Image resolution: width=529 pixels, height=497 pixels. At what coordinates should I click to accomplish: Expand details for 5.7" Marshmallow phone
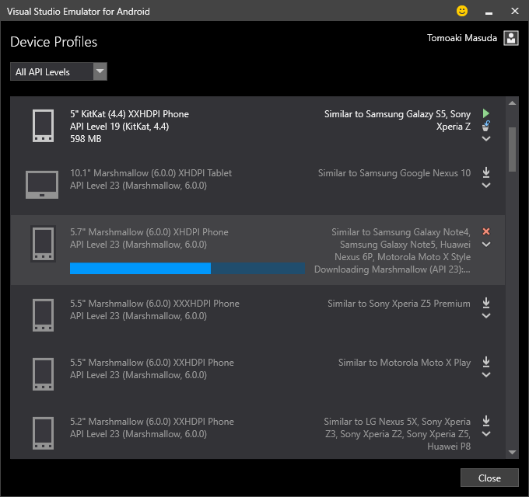pos(486,245)
